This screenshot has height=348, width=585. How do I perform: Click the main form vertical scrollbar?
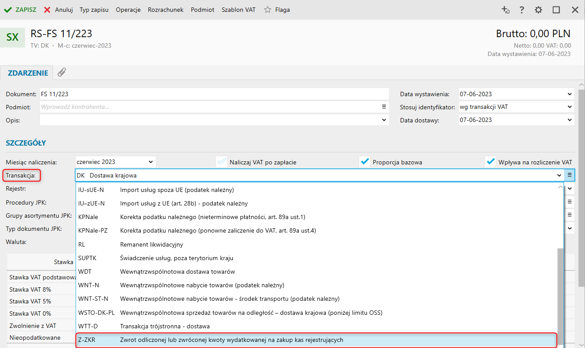(581, 188)
